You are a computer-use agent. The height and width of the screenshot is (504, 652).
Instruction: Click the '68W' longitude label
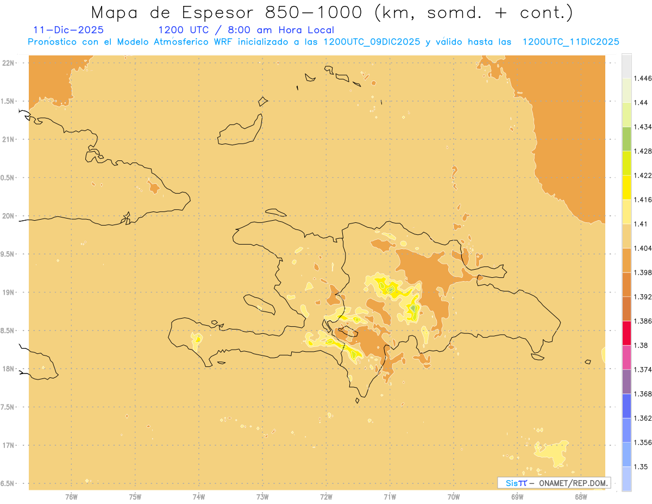(581, 496)
